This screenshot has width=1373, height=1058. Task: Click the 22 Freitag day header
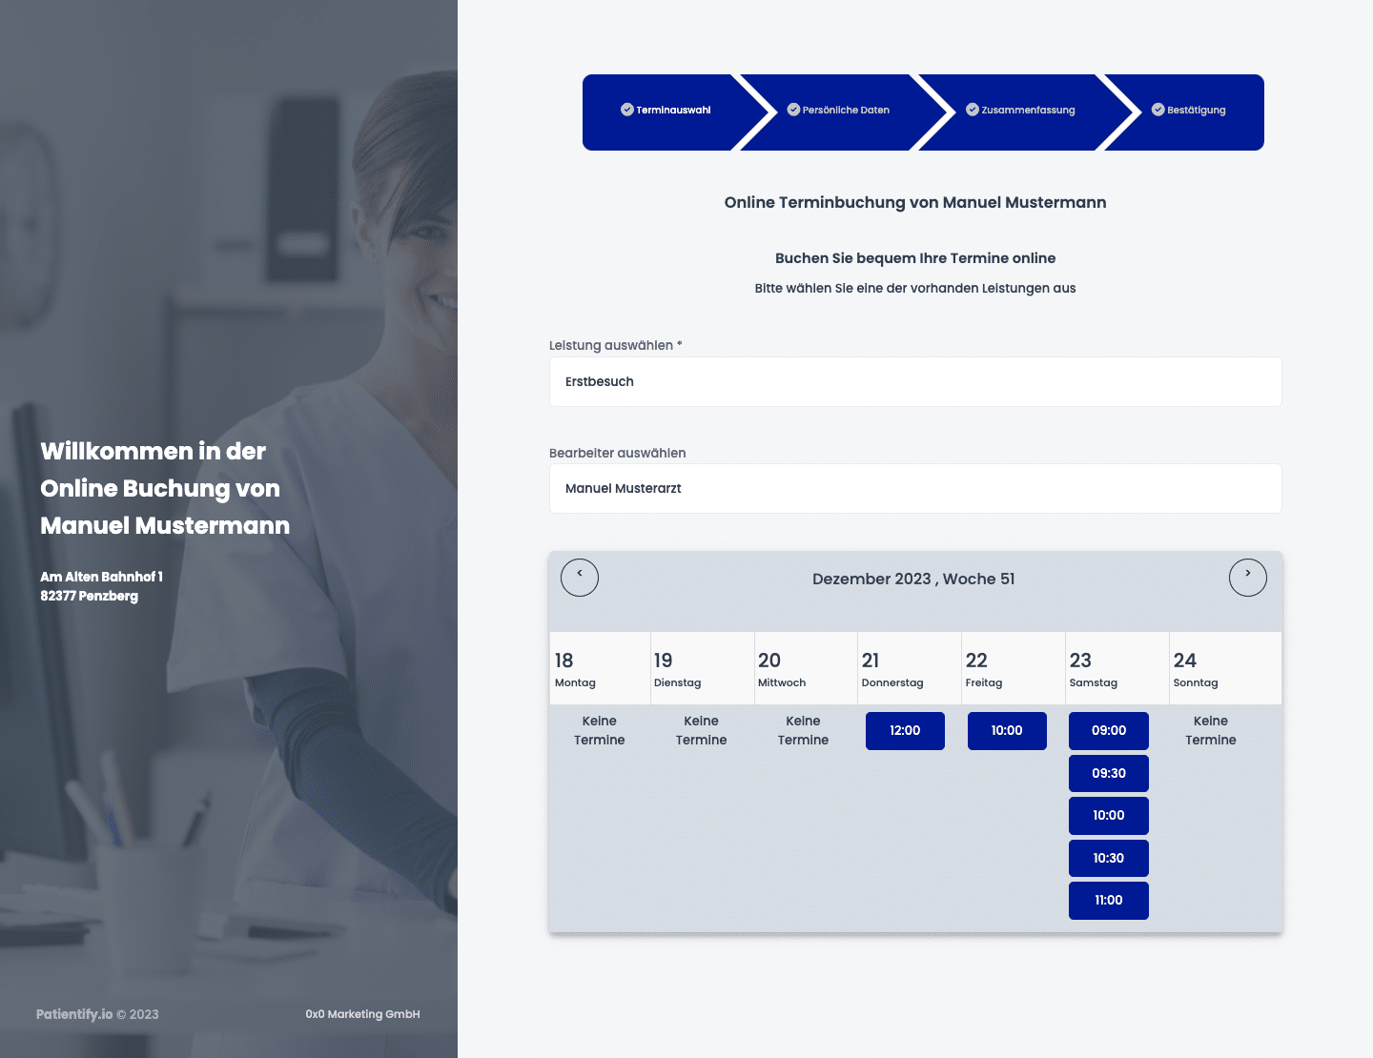(x=1014, y=668)
